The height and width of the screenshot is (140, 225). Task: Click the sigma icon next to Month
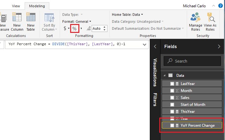tap(177, 91)
